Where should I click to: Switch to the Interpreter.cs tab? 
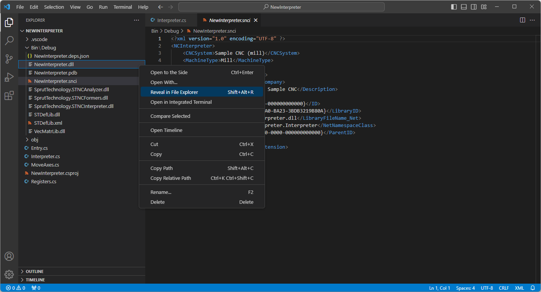(171, 20)
